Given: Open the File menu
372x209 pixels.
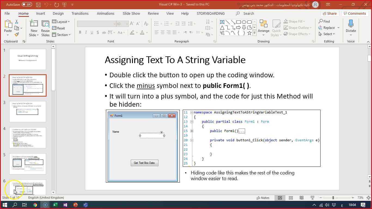Looking at the screenshot, I should [x=7, y=13].
